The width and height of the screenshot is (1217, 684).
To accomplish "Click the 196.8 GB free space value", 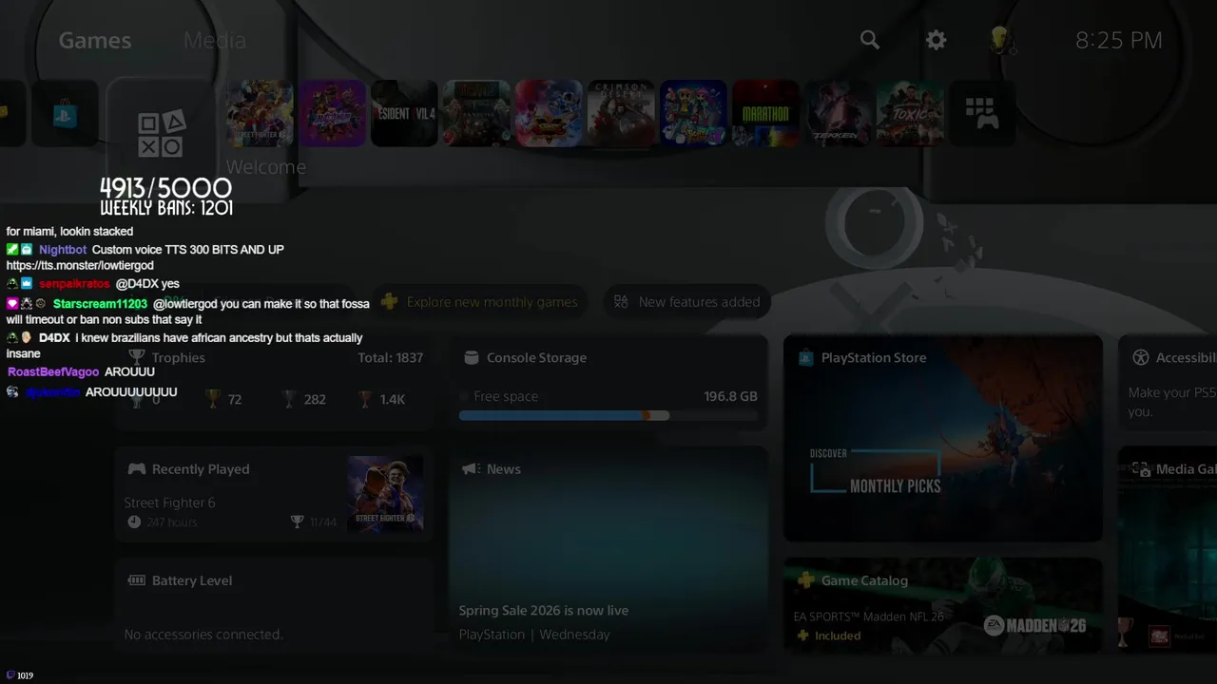I will click(730, 396).
